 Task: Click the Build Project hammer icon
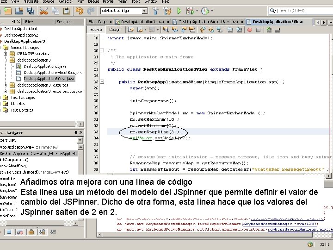tap(155, 11)
